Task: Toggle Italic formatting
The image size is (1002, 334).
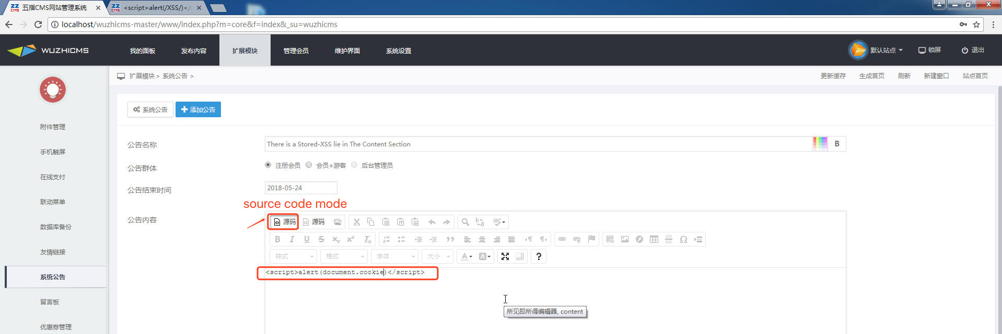Action: click(x=292, y=239)
